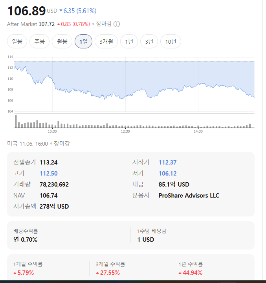Image resolution: width=266 pixels, height=283 pixels.
Task: Click the NAV value 106.74
Action: 49,196
